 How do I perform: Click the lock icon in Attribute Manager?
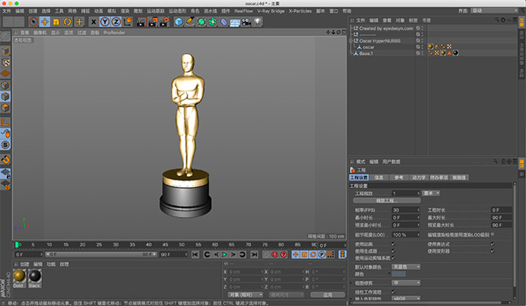pyautogui.click(x=503, y=162)
